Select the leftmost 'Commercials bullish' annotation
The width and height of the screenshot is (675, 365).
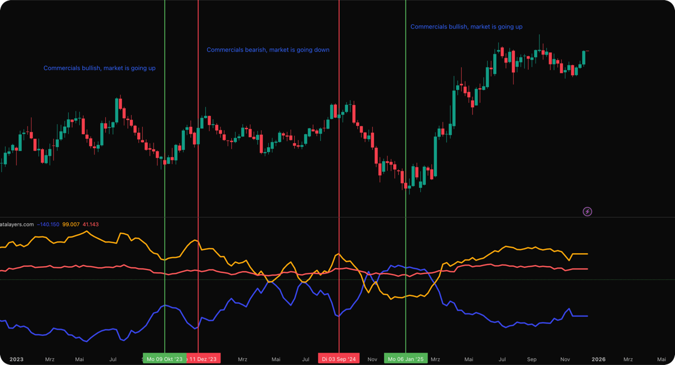[x=100, y=68]
